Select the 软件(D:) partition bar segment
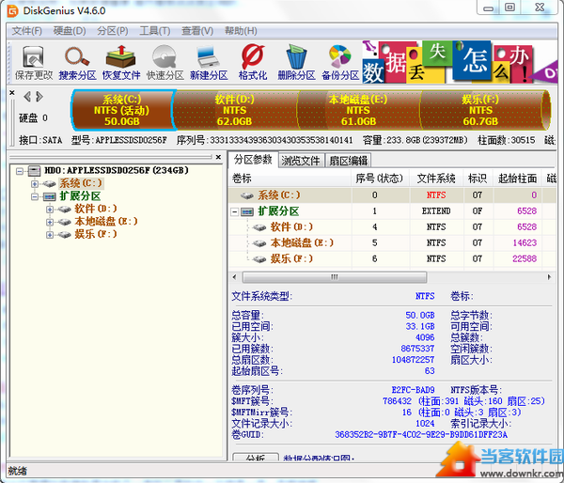This screenshot has height=483, width=564. (234, 110)
